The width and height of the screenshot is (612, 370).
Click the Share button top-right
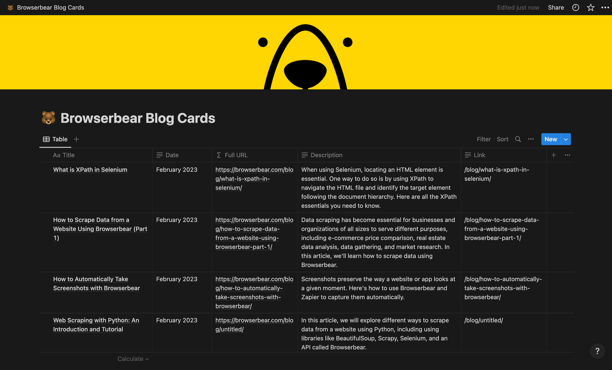pyautogui.click(x=556, y=7)
